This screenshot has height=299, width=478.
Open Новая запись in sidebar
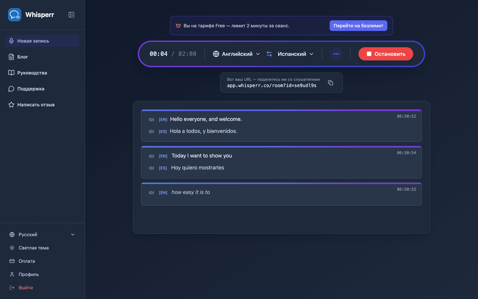pos(42,41)
